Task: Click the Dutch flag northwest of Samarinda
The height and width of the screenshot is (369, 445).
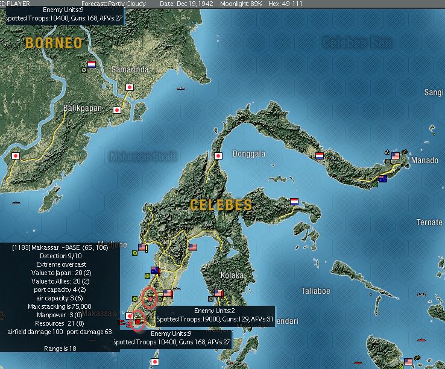Action: tap(92, 64)
